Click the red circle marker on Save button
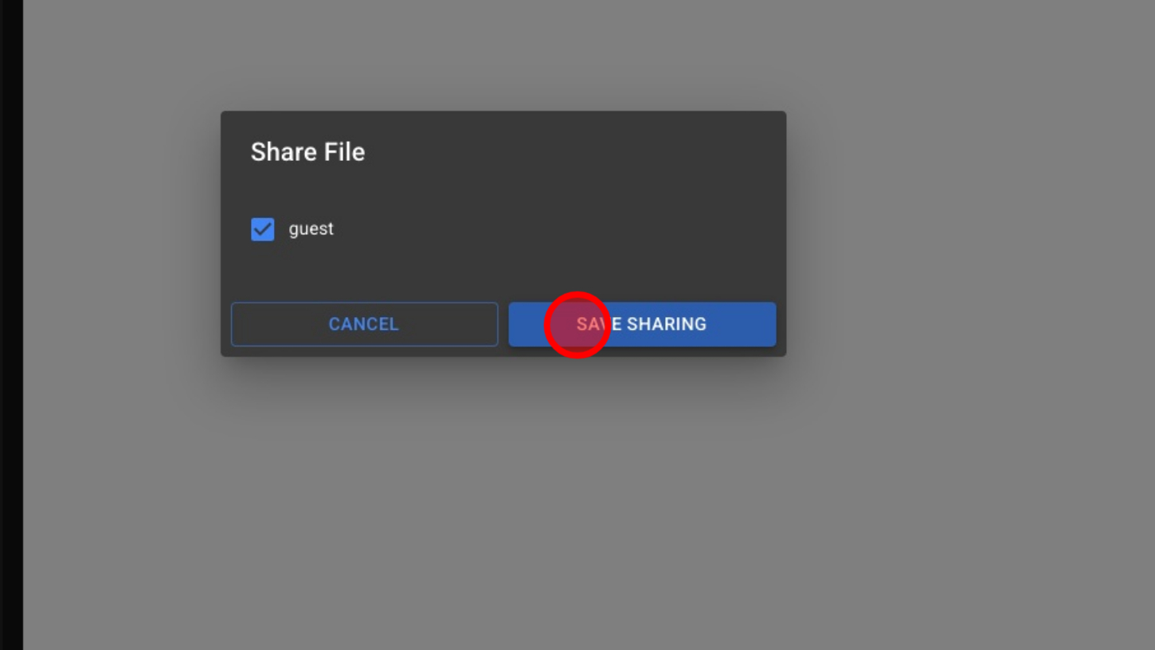The width and height of the screenshot is (1155, 650). point(577,325)
